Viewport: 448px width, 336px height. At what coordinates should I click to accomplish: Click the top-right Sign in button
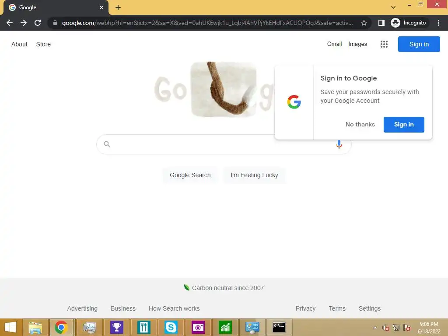pos(419,44)
